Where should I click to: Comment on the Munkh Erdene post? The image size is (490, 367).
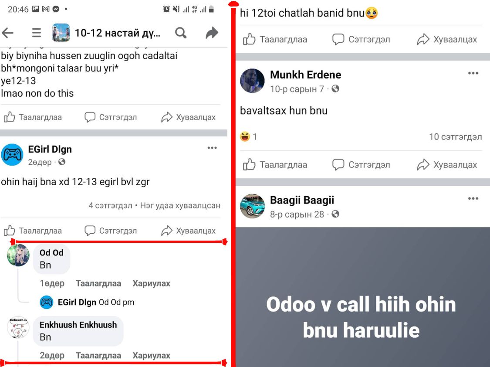(361, 164)
